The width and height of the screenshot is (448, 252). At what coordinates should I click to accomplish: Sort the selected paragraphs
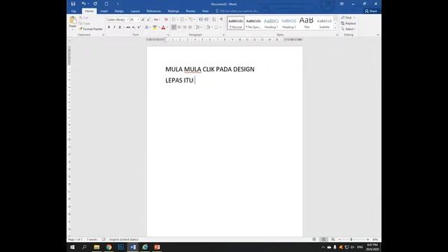[214, 20]
